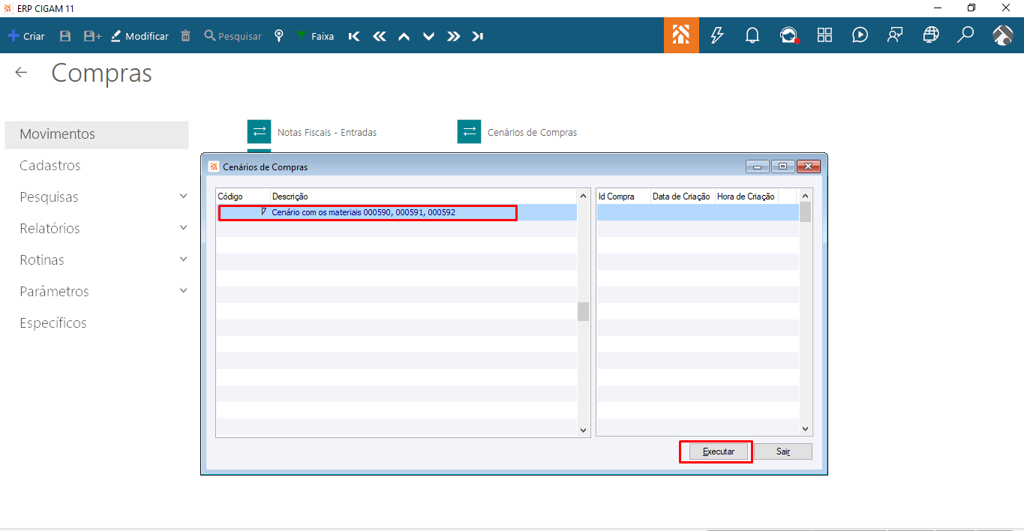The image size is (1024, 531).
Task: Expand the Rotinas chevron
Action: pos(184,259)
